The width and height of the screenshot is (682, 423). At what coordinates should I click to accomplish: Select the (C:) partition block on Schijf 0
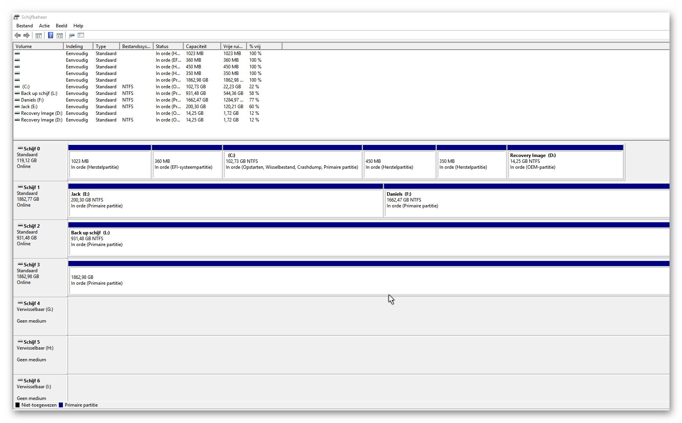point(292,164)
